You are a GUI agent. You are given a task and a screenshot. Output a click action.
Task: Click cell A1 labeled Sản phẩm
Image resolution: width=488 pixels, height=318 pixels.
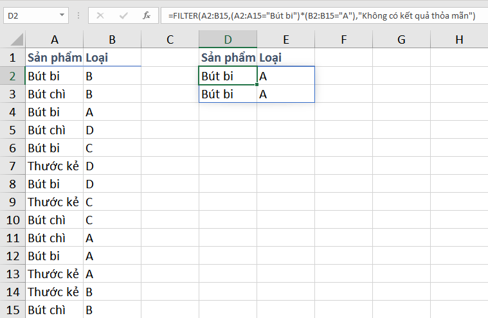(x=54, y=58)
